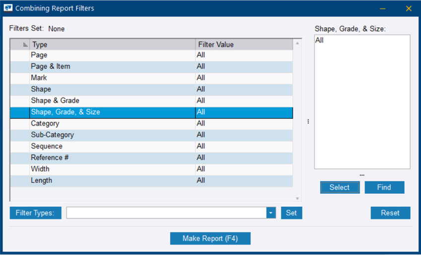421x255 pixels.
Task: Open the Filter Types dropdown arrow
Action: pyautogui.click(x=271, y=213)
